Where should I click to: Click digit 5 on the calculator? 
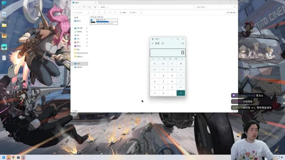[163, 81]
